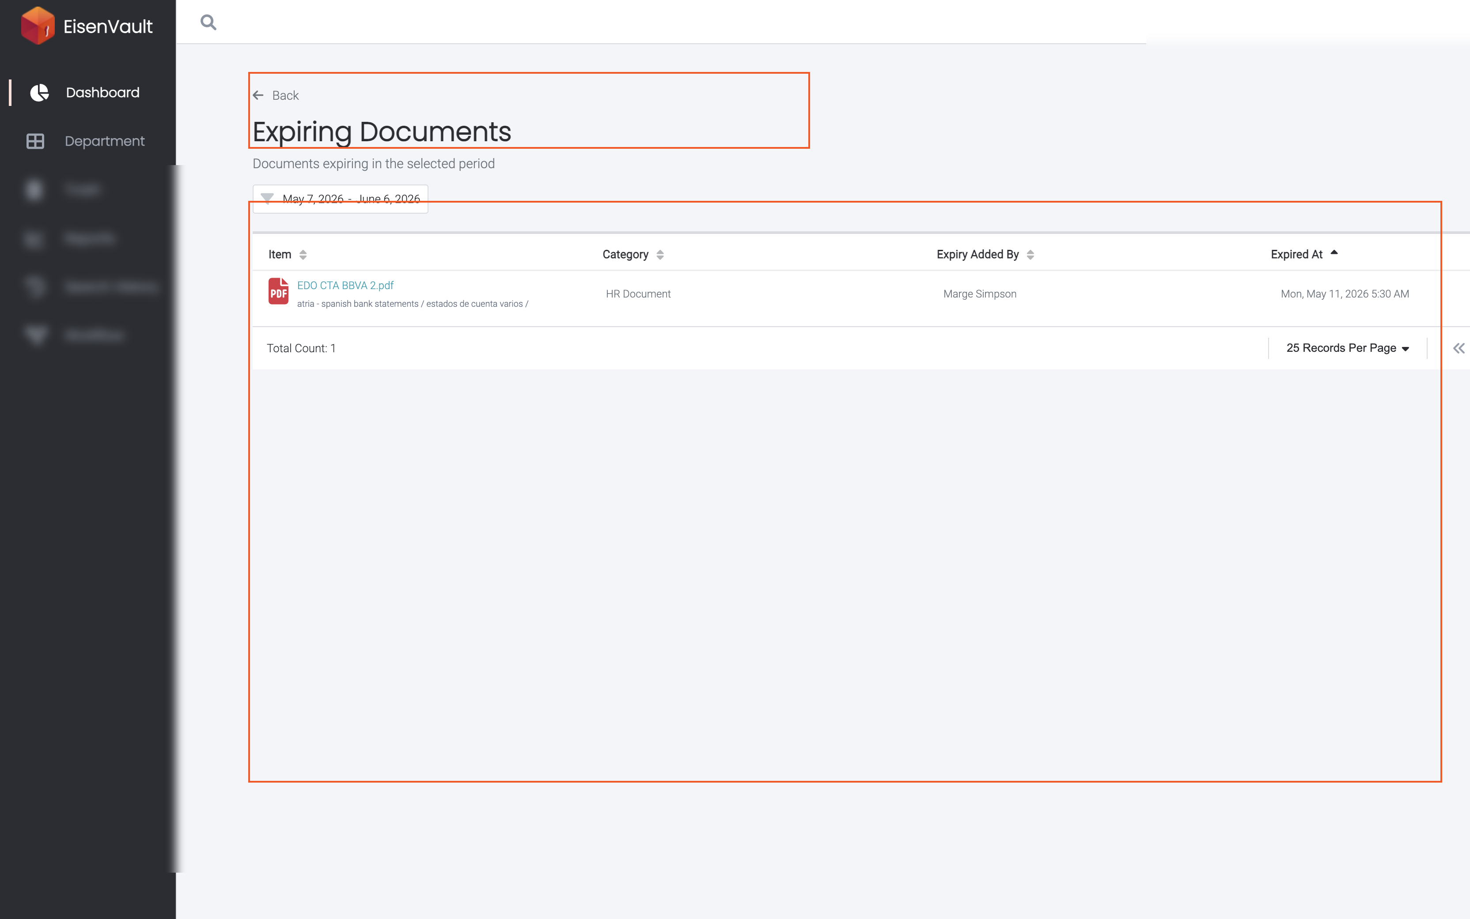Click Documents expiring in the selected period text
The image size is (1470, 919).
pos(373,163)
